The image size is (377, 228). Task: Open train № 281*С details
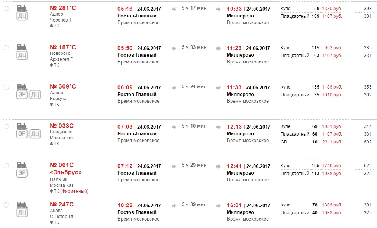63,8
